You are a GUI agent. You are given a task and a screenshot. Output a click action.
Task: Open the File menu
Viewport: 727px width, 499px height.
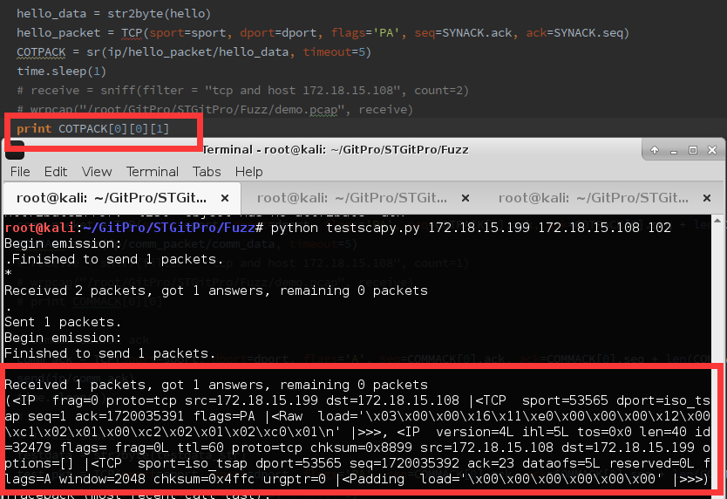pyautogui.click(x=19, y=172)
